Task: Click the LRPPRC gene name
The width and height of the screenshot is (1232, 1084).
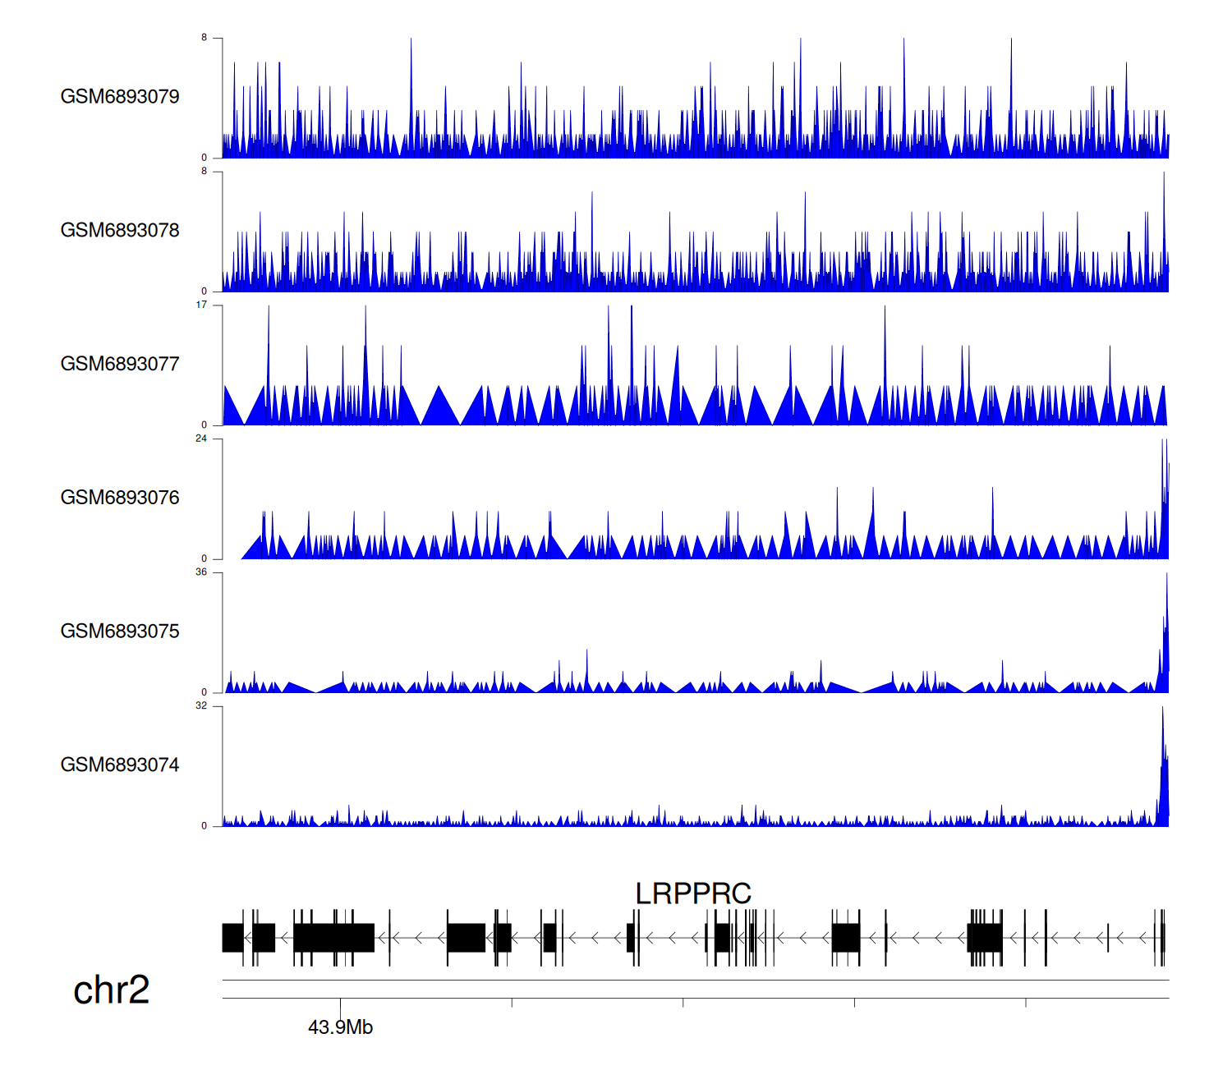Action: pyautogui.click(x=693, y=893)
